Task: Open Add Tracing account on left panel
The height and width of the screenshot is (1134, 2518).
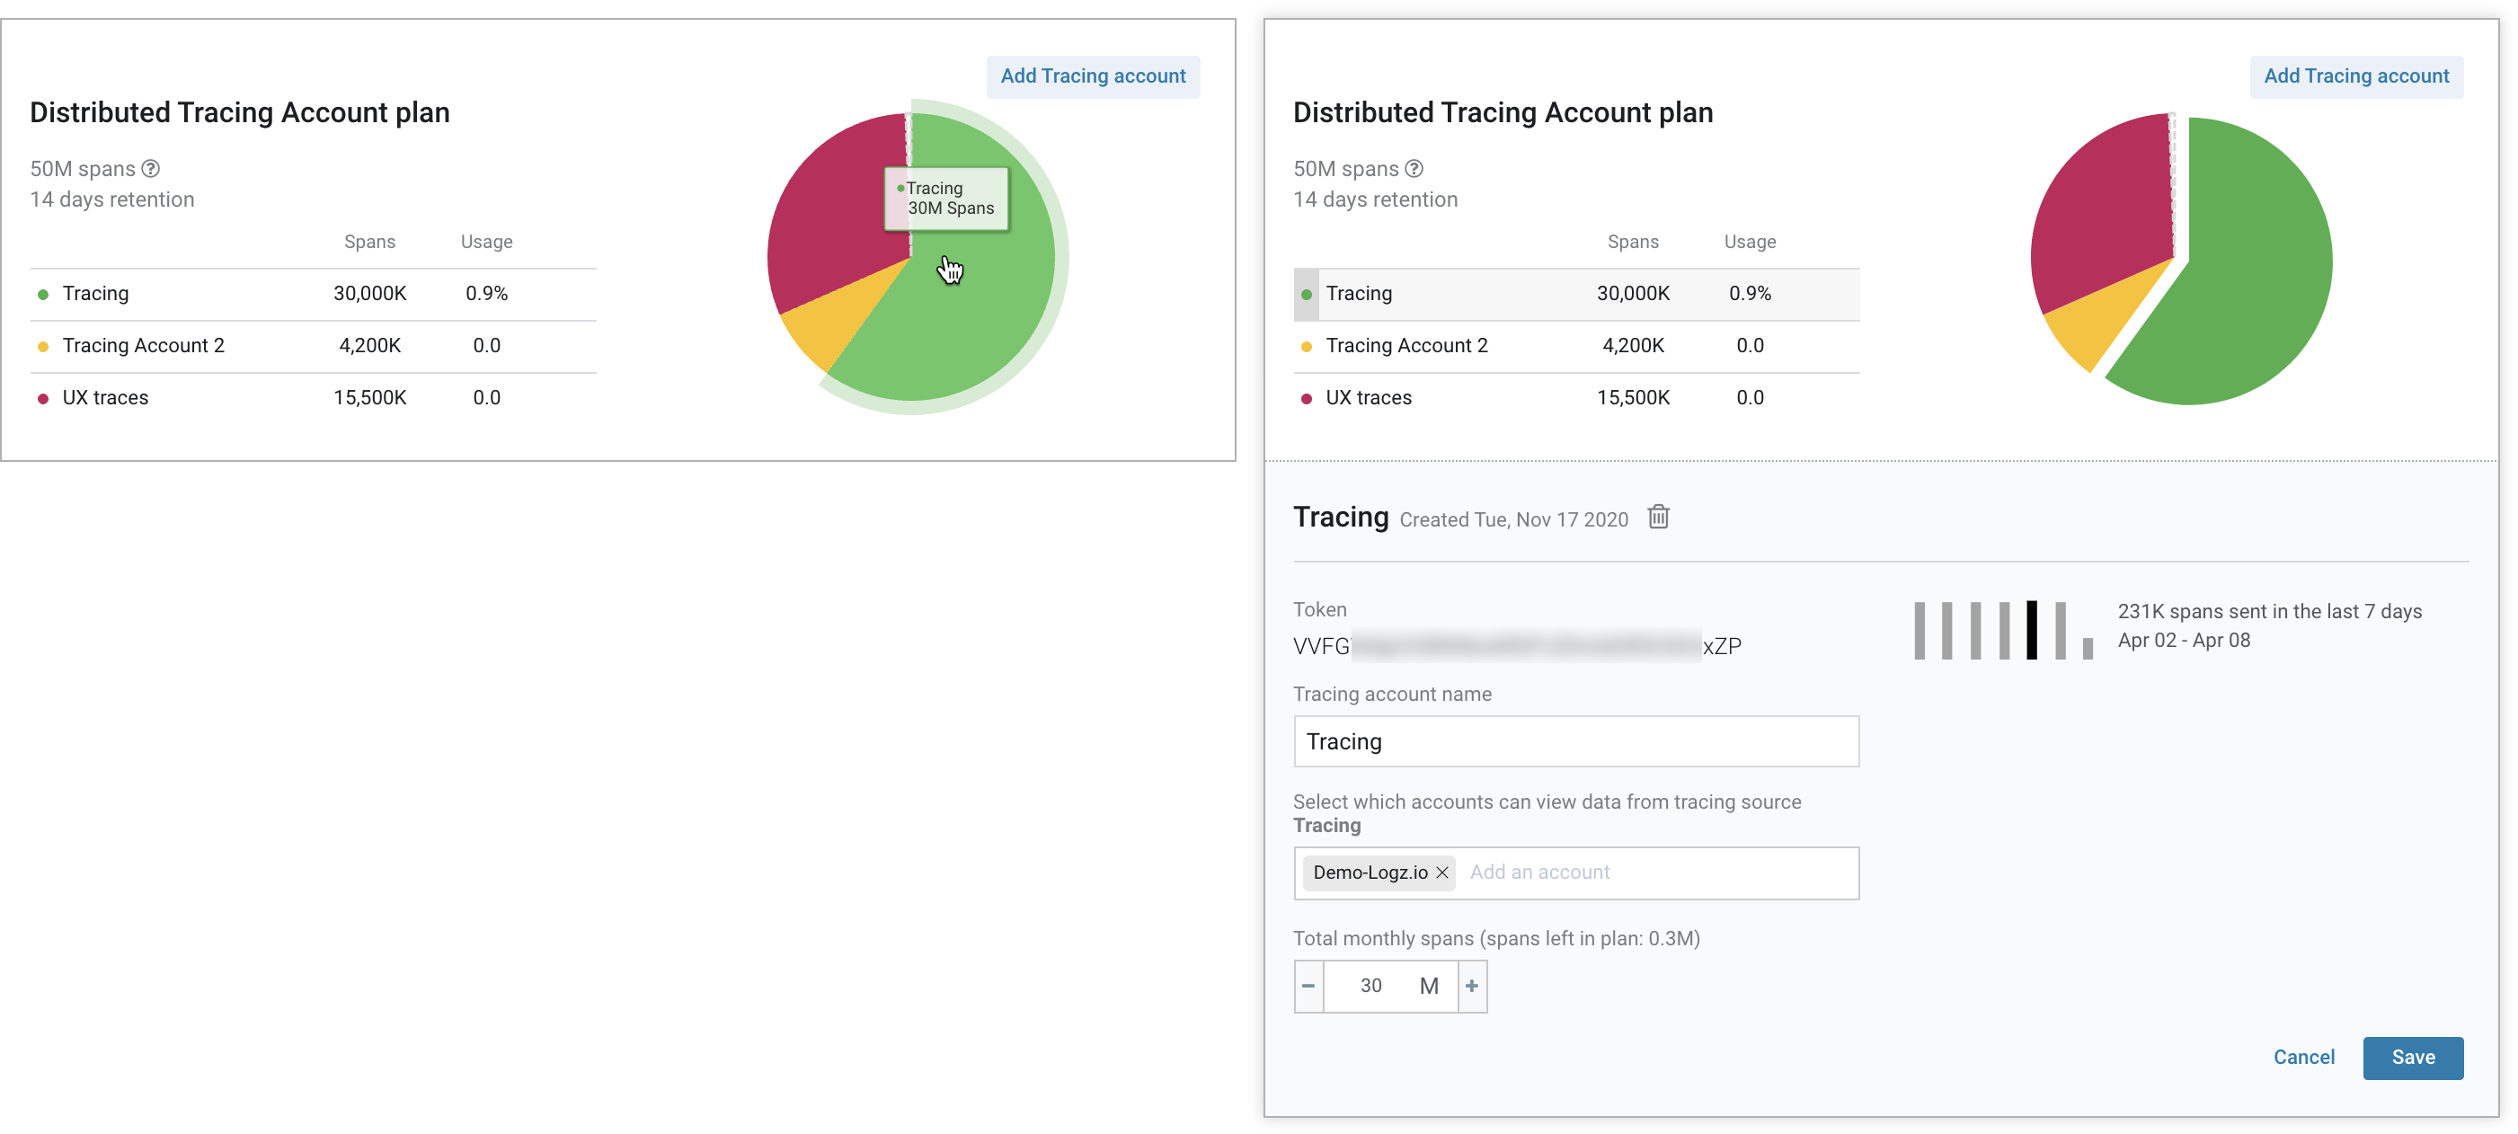Action: [x=1092, y=75]
